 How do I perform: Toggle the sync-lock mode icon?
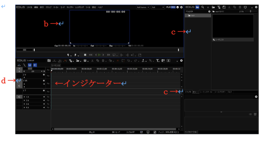point(30,65)
